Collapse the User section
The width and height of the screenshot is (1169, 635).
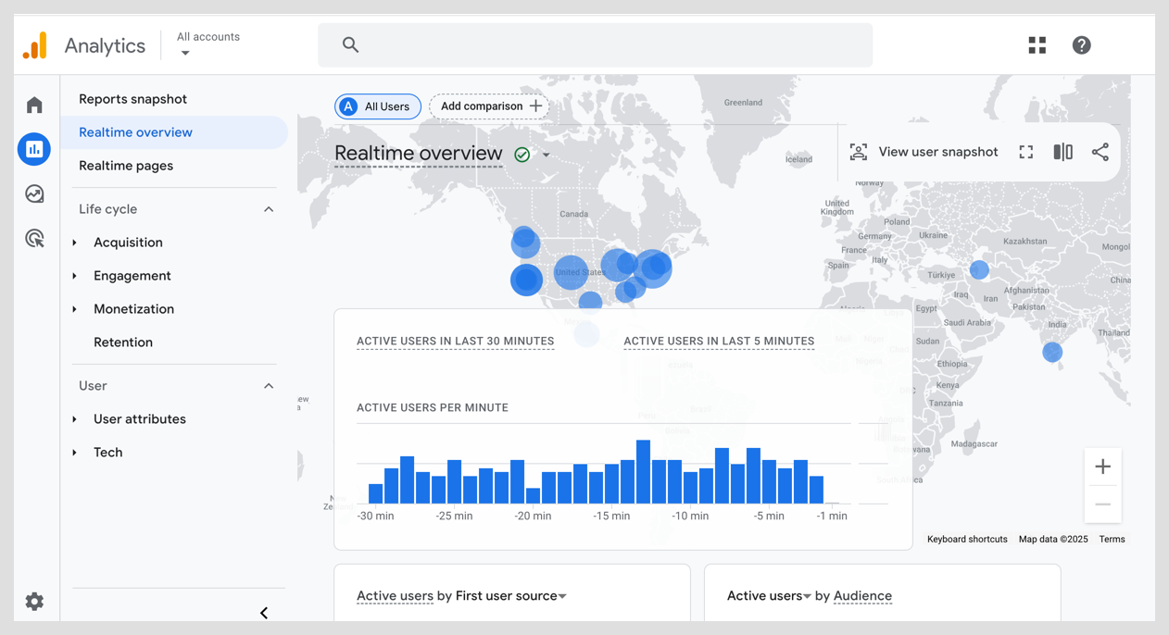click(x=269, y=386)
